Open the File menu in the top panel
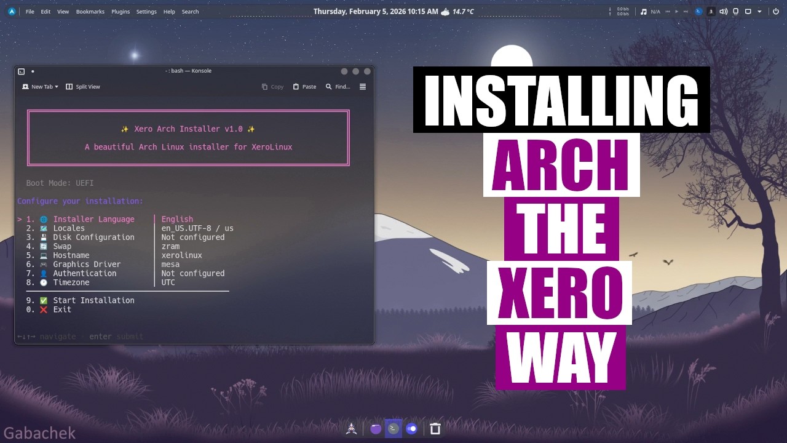Viewport: 787px width, 443px height. click(30, 12)
